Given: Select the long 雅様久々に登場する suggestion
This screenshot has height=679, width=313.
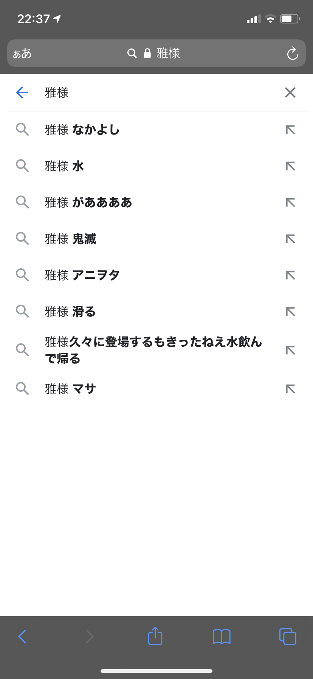Looking at the screenshot, I should click(151, 350).
